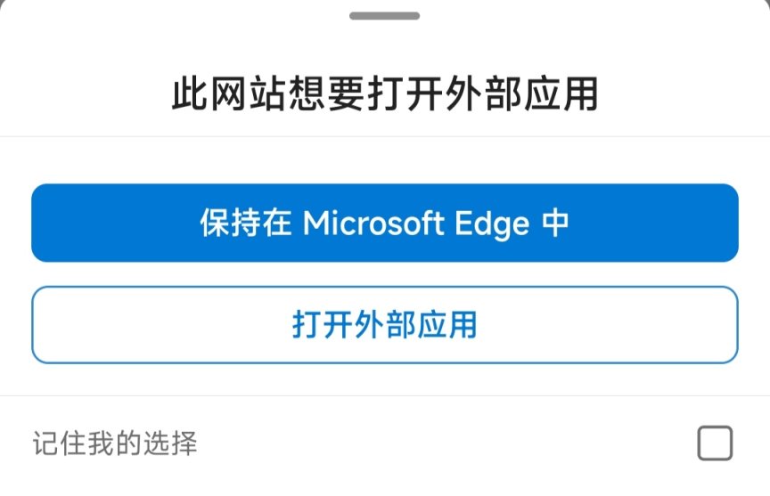Click the heading about opening an external app

click(x=384, y=94)
